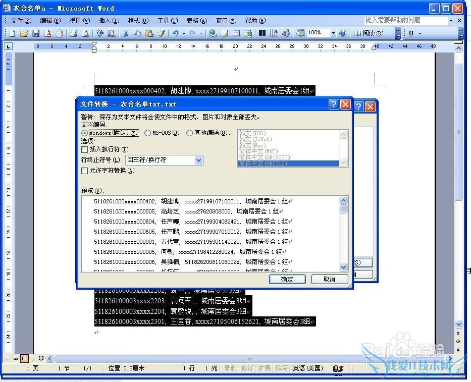Open Print Preview magnifier icon
Screen dimensions: 471x382
pyautogui.click(x=85, y=33)
